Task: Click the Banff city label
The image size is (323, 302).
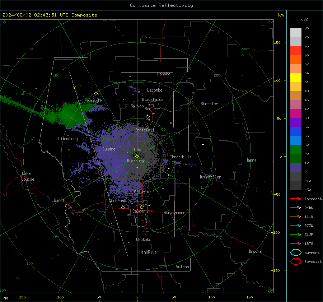Action: coord(59,200)
